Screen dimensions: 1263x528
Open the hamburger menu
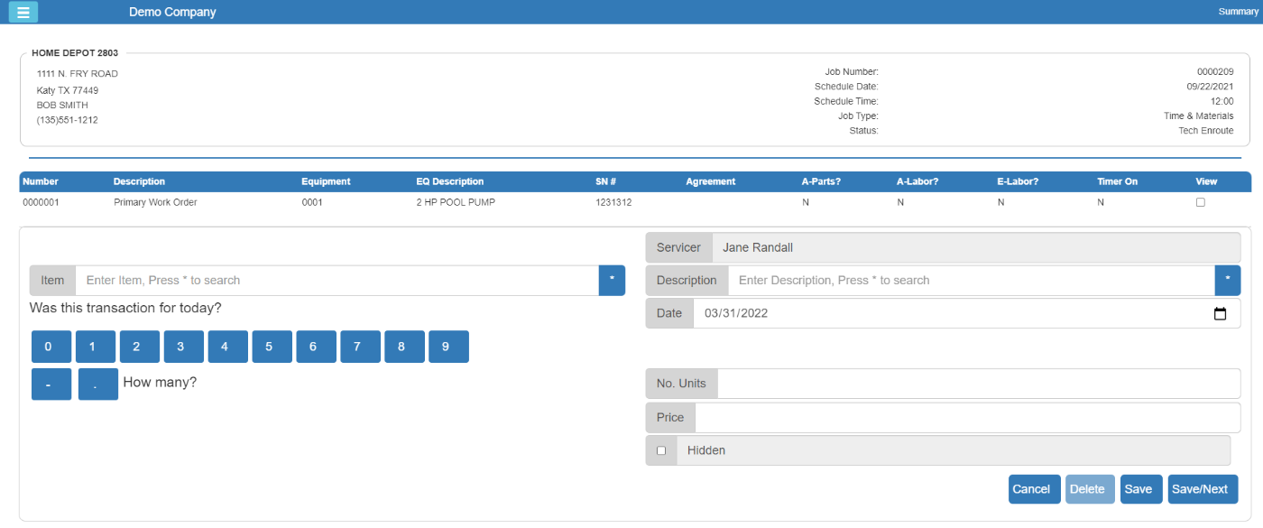pos(23,12)
